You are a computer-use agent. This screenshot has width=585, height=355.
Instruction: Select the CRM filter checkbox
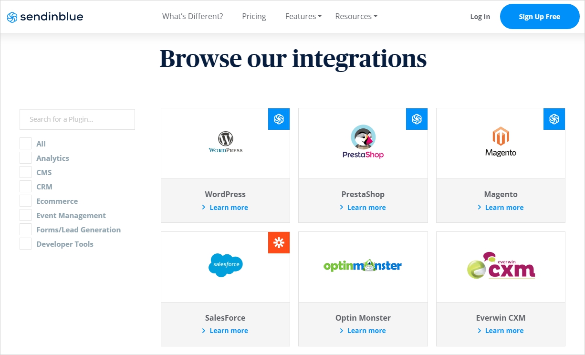[x=25, y=187]
